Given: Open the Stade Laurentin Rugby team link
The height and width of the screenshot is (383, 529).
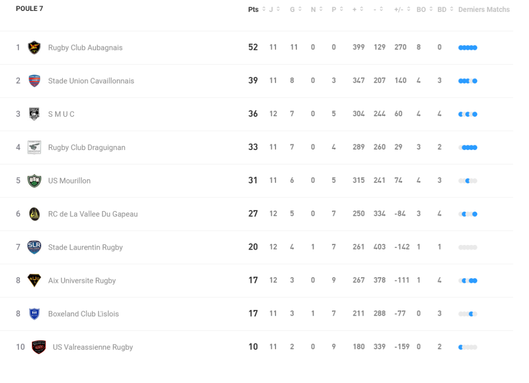Looking at the screenshot, I should pos(85,247).
